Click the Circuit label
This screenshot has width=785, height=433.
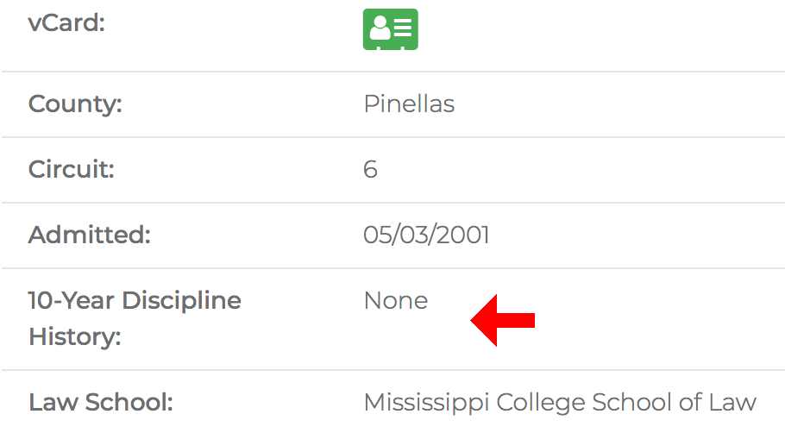(x=71, y=169)
